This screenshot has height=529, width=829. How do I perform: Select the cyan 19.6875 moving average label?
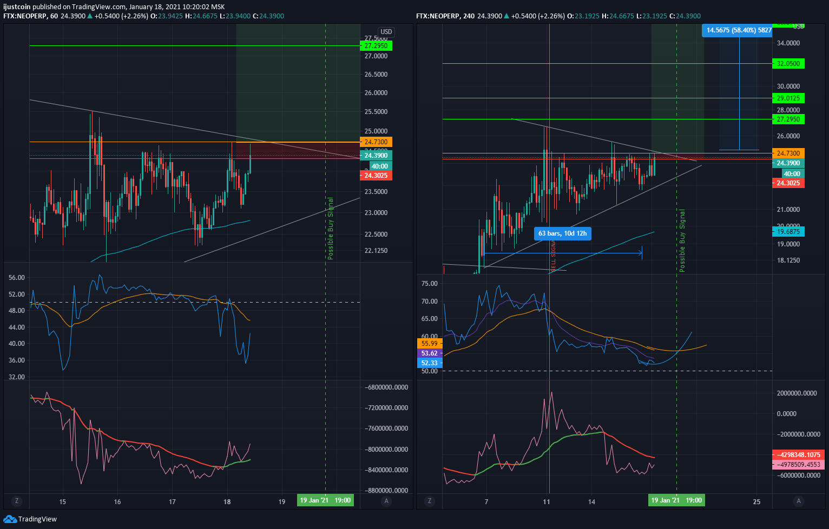click(788, 232)
